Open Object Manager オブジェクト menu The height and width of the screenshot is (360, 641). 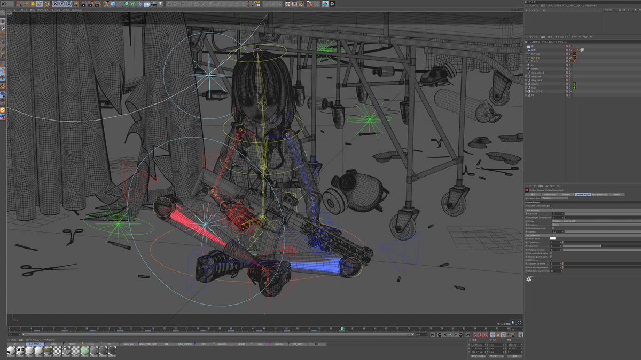pyautogui.click(x=562, y=37)
